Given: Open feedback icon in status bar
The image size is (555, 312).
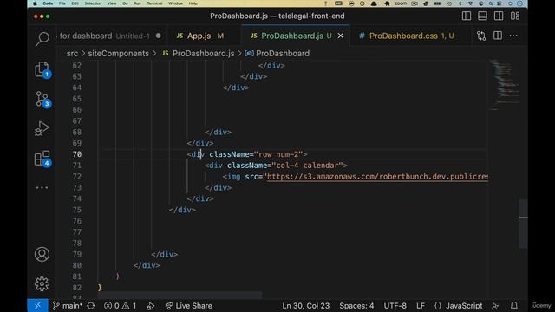Looking at the screenshot, I should click(x=495, y=306).
